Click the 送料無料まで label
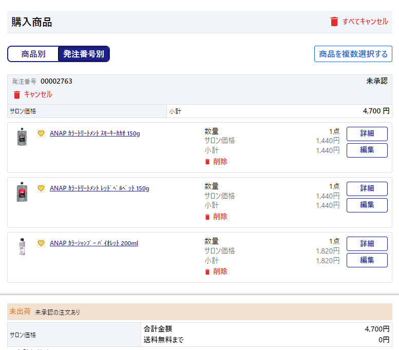 coord(164,340)
